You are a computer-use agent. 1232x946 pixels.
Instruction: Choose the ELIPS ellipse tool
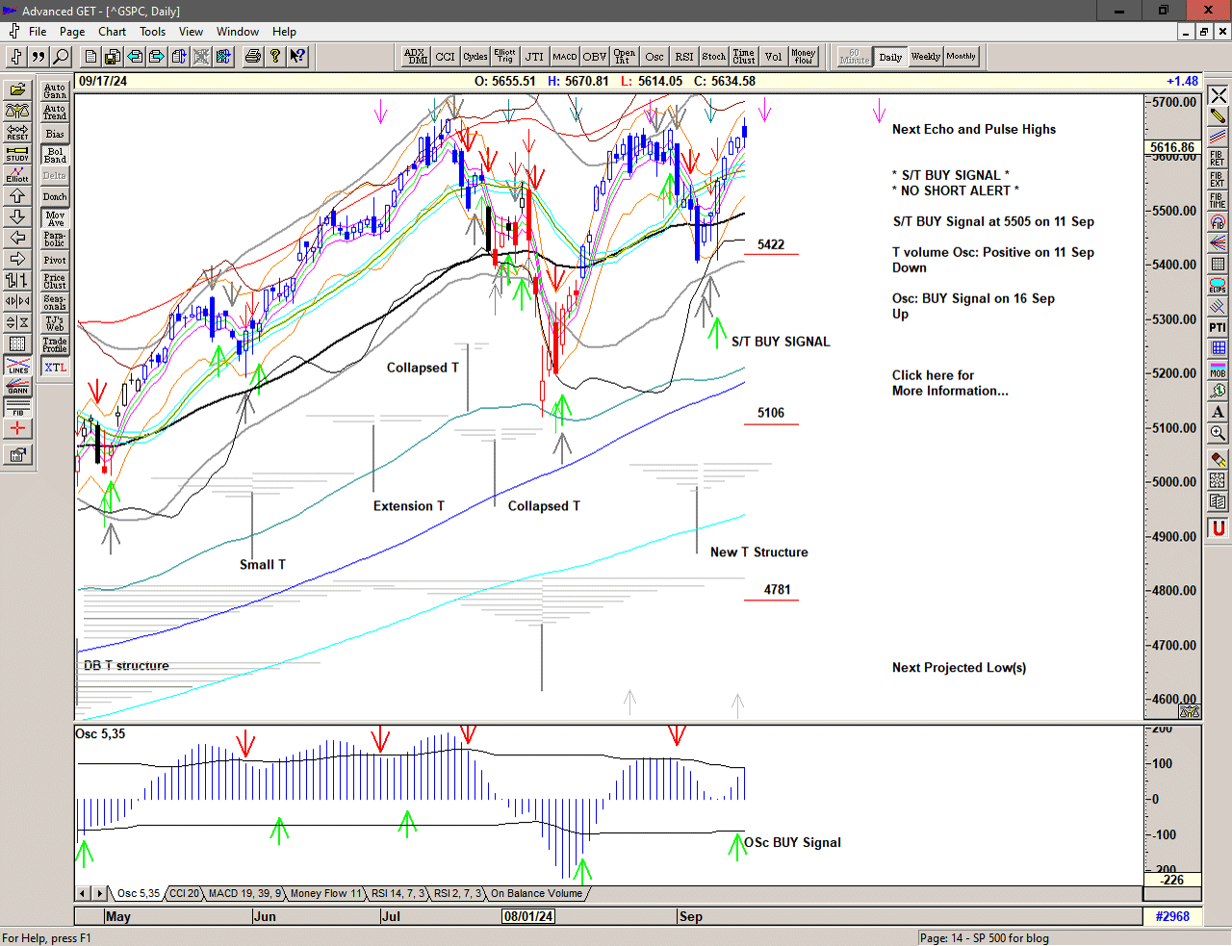1218,286
